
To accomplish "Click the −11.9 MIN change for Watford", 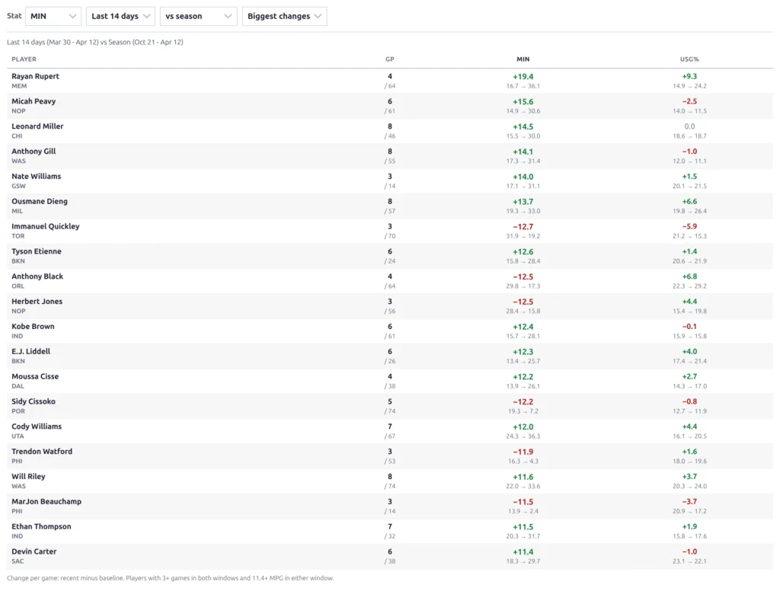I will tap(523, 452).
